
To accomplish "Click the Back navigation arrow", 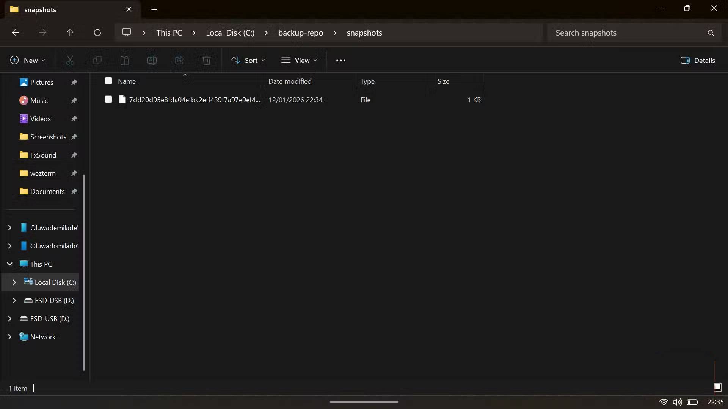I will (16, 33).
